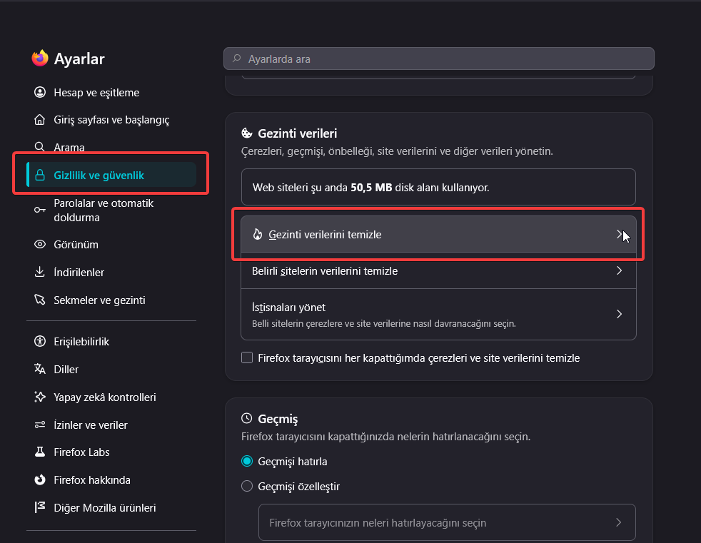Open Diğer Mozilla ürünleri page
This screenshot has height=543, width=701.
111,507
